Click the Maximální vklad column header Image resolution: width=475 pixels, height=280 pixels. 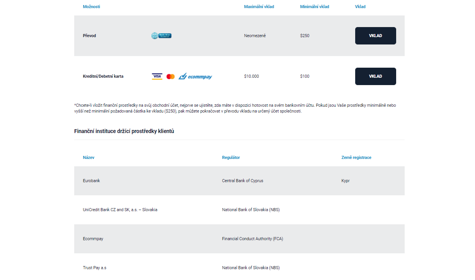(259, 7)
